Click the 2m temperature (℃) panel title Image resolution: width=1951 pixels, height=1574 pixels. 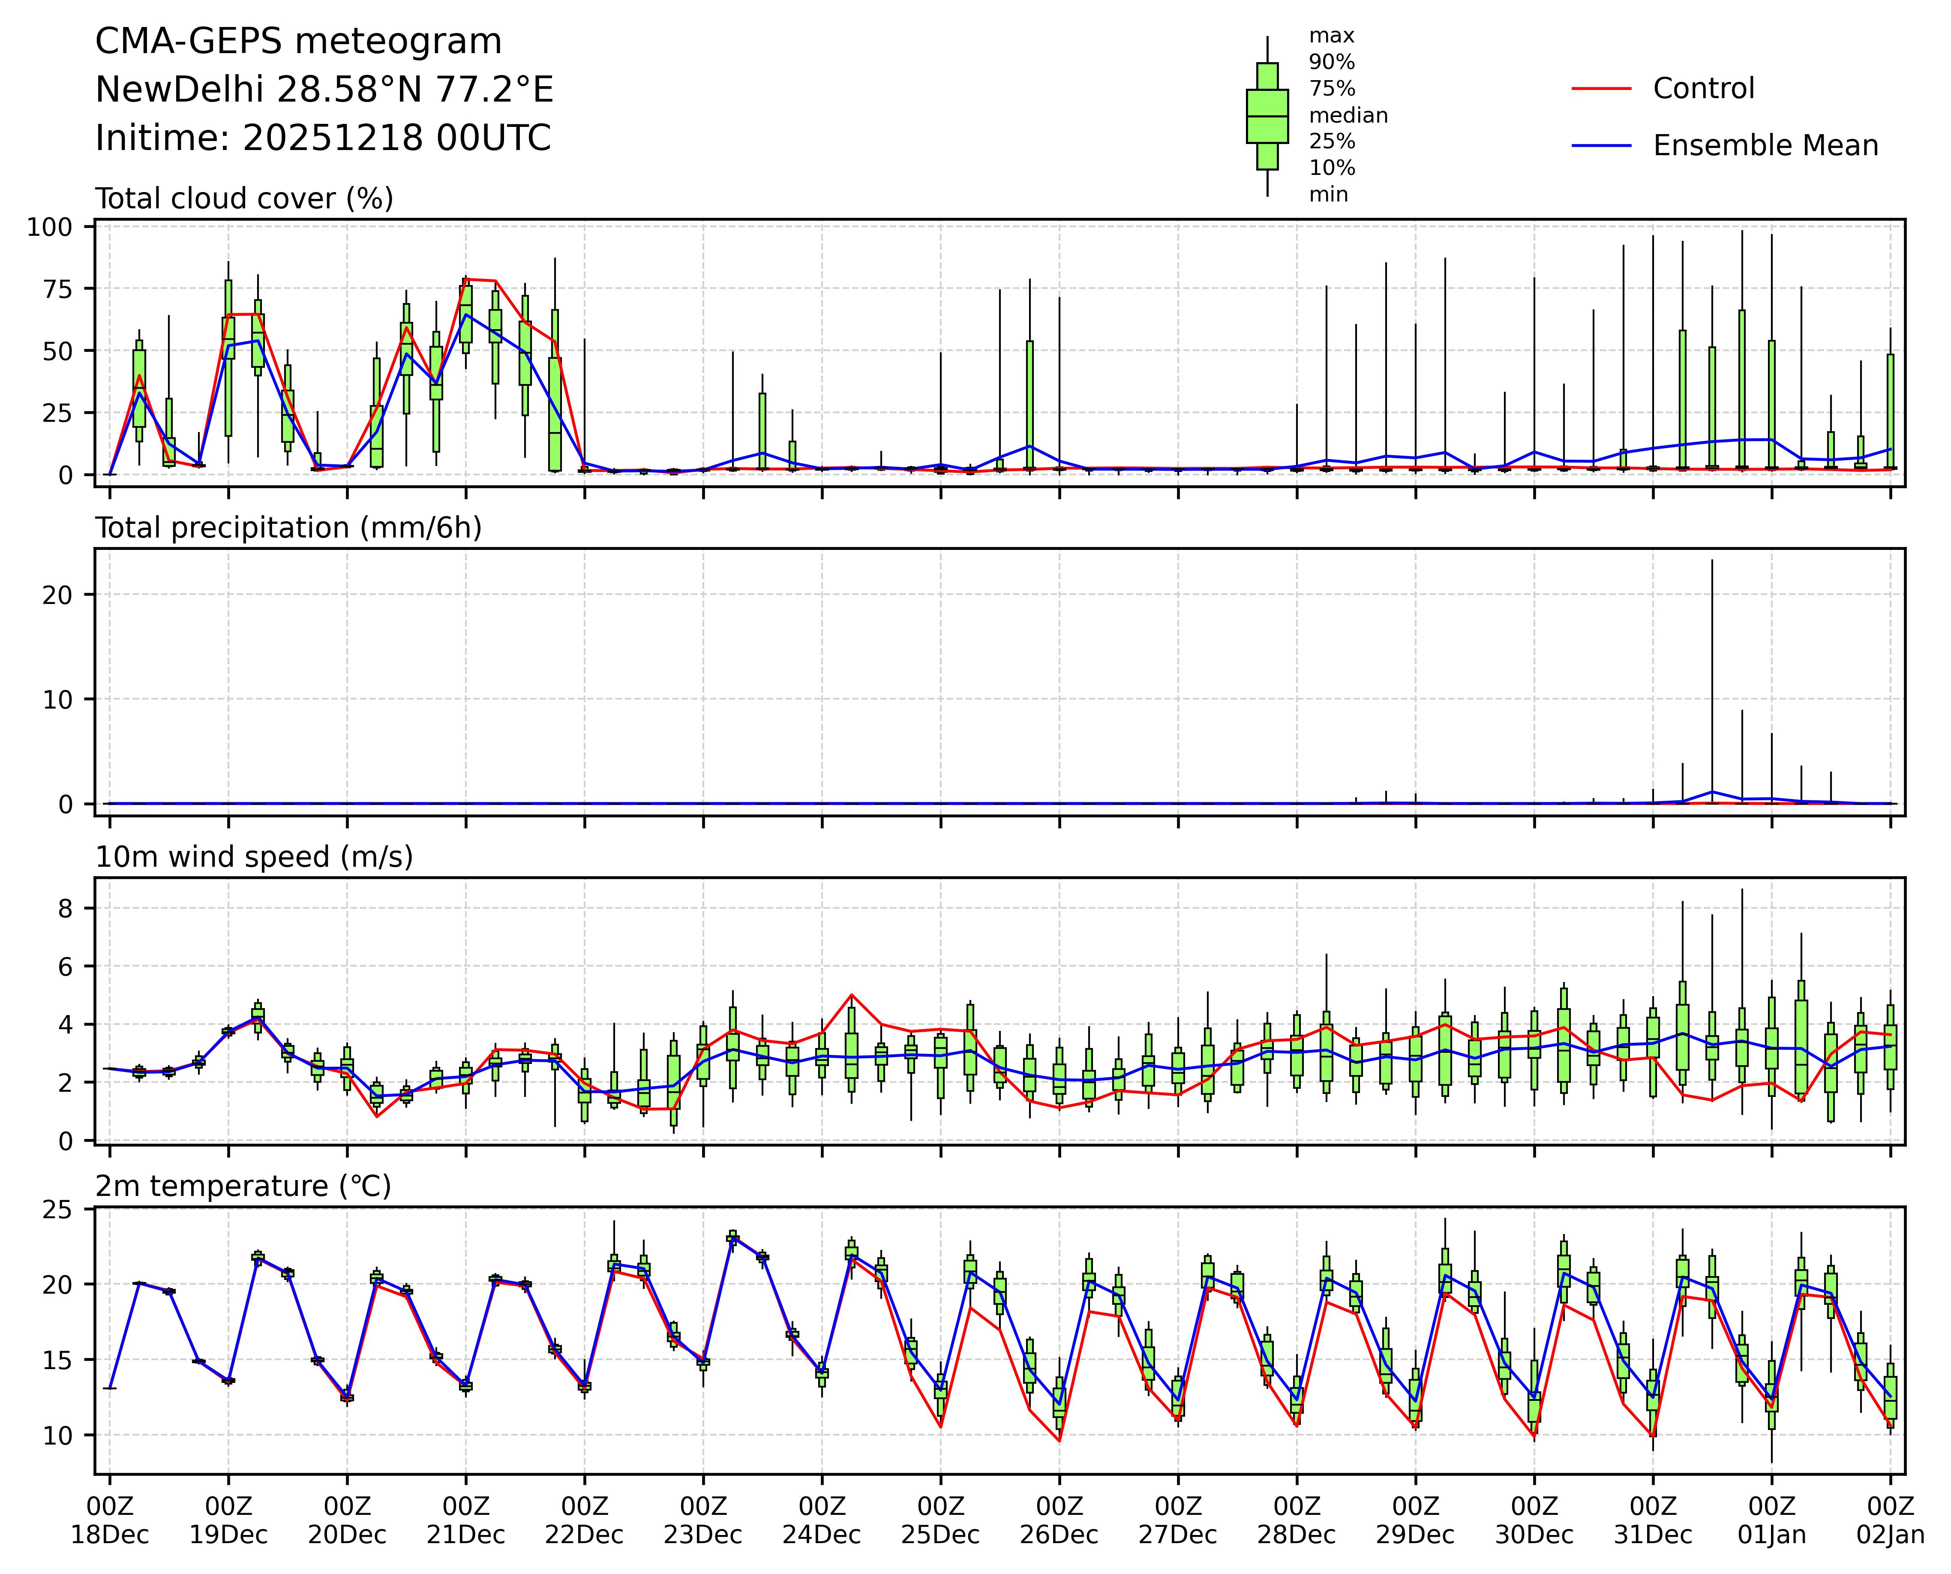click(243, 1186)
